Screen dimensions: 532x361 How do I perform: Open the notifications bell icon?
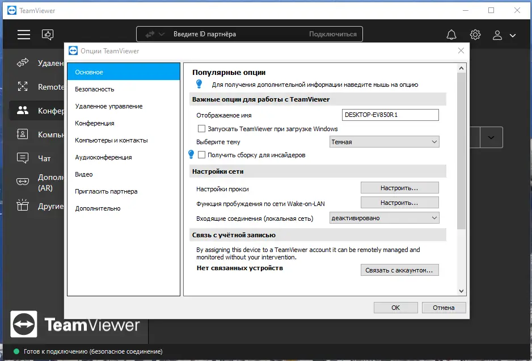[x=451, y=35]
